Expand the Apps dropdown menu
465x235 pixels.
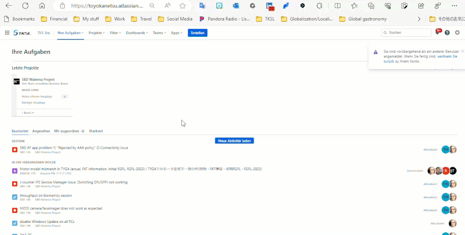click(x=177, y=33)
